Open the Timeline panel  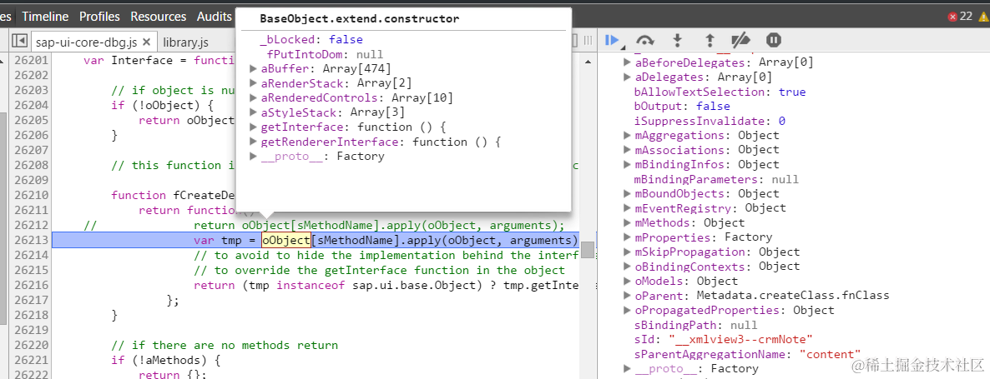coord(45,17)
